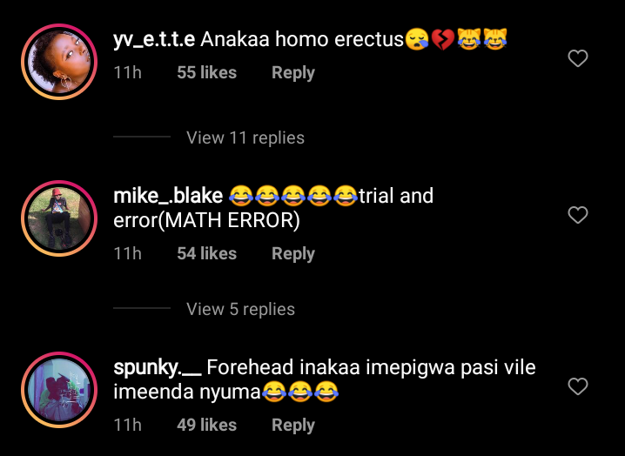Open spunky.__'s profile picture
This screenshot has width=625, height=456.
[59, 390]
